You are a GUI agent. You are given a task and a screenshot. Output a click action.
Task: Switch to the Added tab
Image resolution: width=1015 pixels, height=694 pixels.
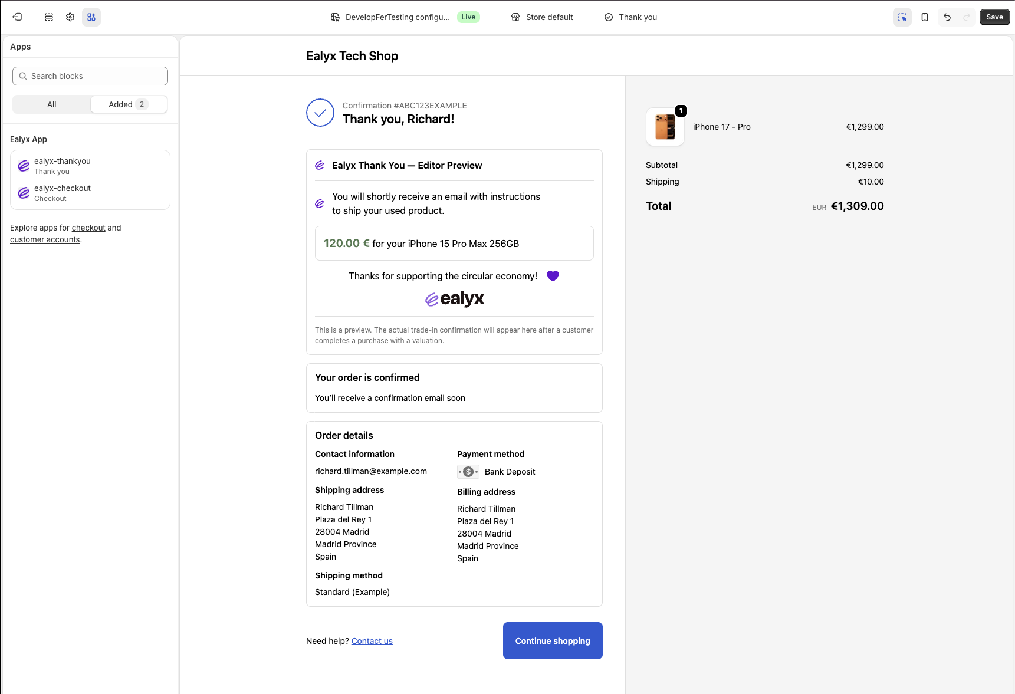click(128, 104)
